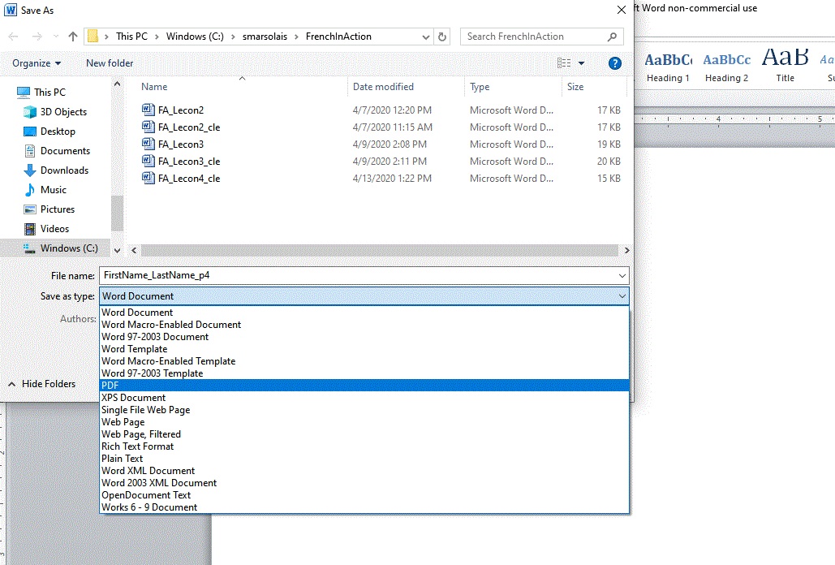Open the view options dropdown arrow
The width and height of the screenshot is (835, 565).
pos(582,63)
